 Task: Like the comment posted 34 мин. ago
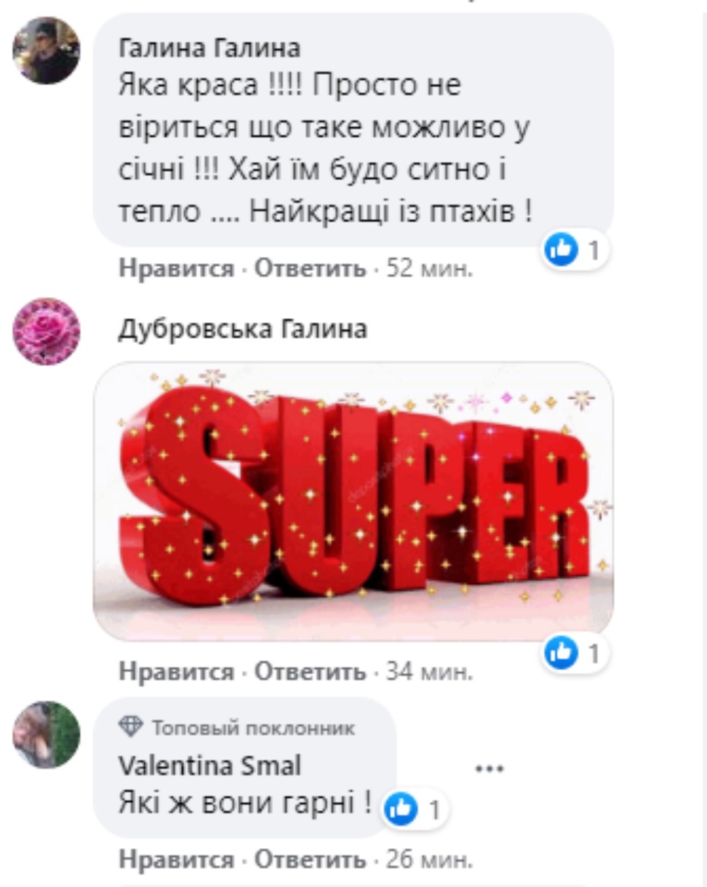176,671
